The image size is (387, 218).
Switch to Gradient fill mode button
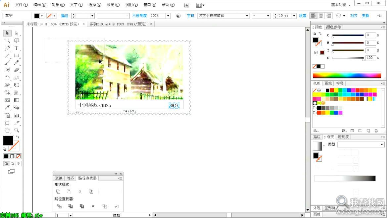tap(12, 156)
